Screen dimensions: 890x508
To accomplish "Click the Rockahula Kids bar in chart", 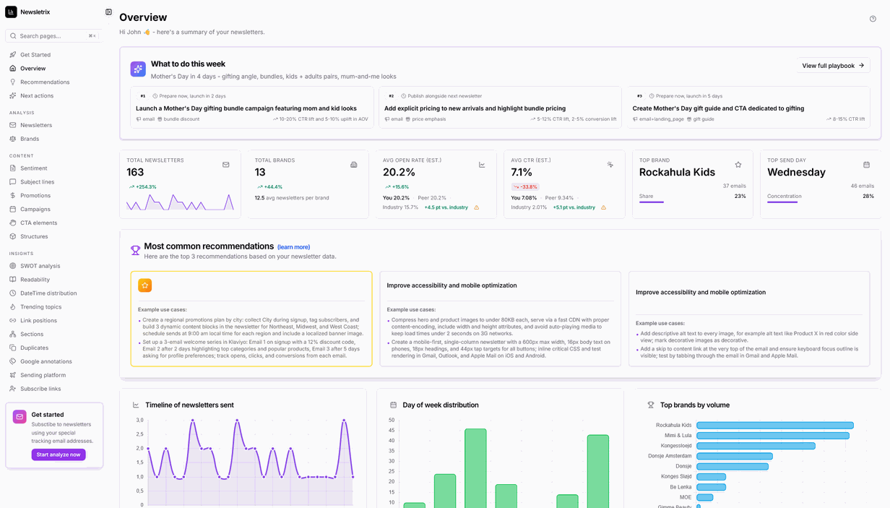I will [775, 426].
